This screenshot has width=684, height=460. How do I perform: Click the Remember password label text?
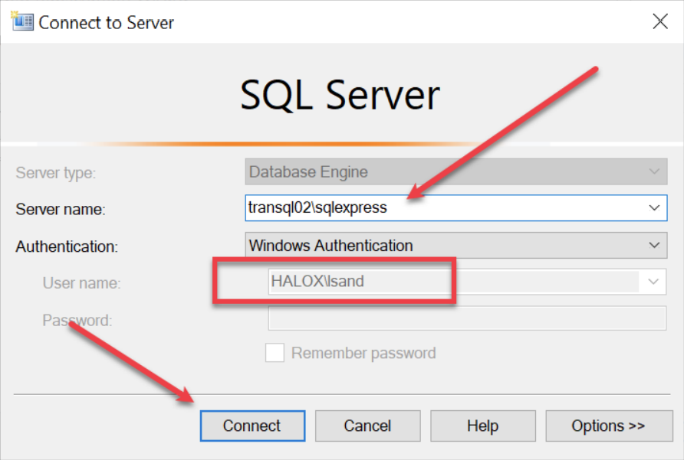pyautogui.click(x=363, y=353)
